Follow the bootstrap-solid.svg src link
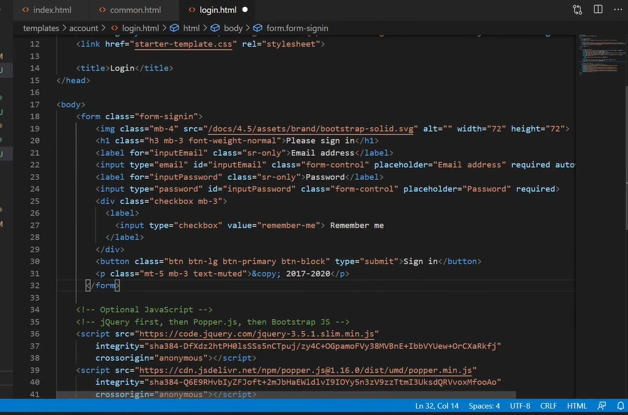 click(x=311, y=128)
